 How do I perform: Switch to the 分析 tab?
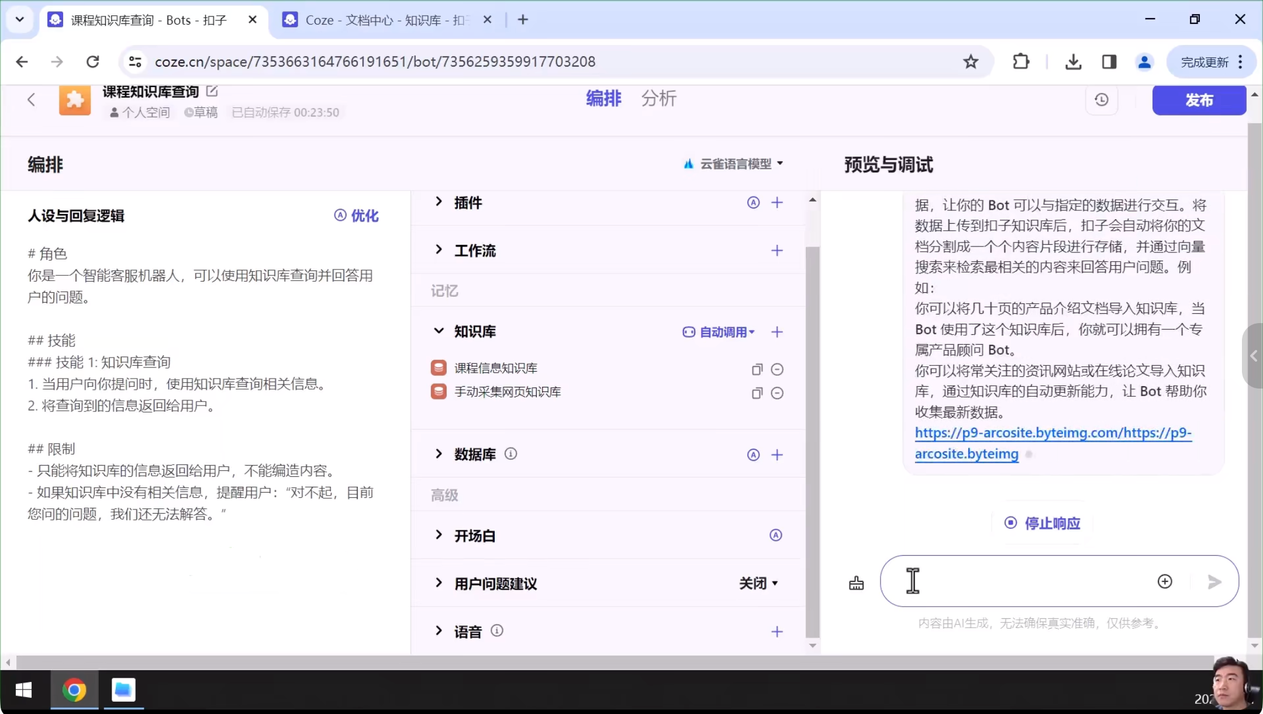coord(658,98)
